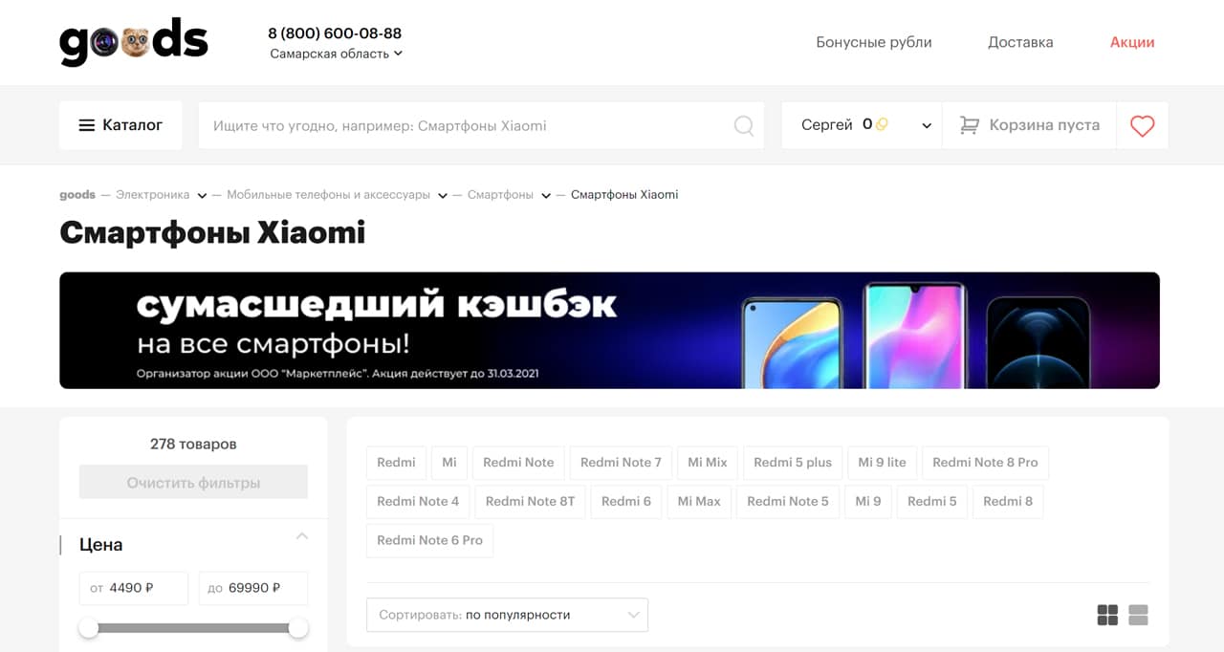Click the Смартфоны Xiaomi page heading
Image resolution: width=1224 pixels, height=652 pixels.
[x=212, y=232]
